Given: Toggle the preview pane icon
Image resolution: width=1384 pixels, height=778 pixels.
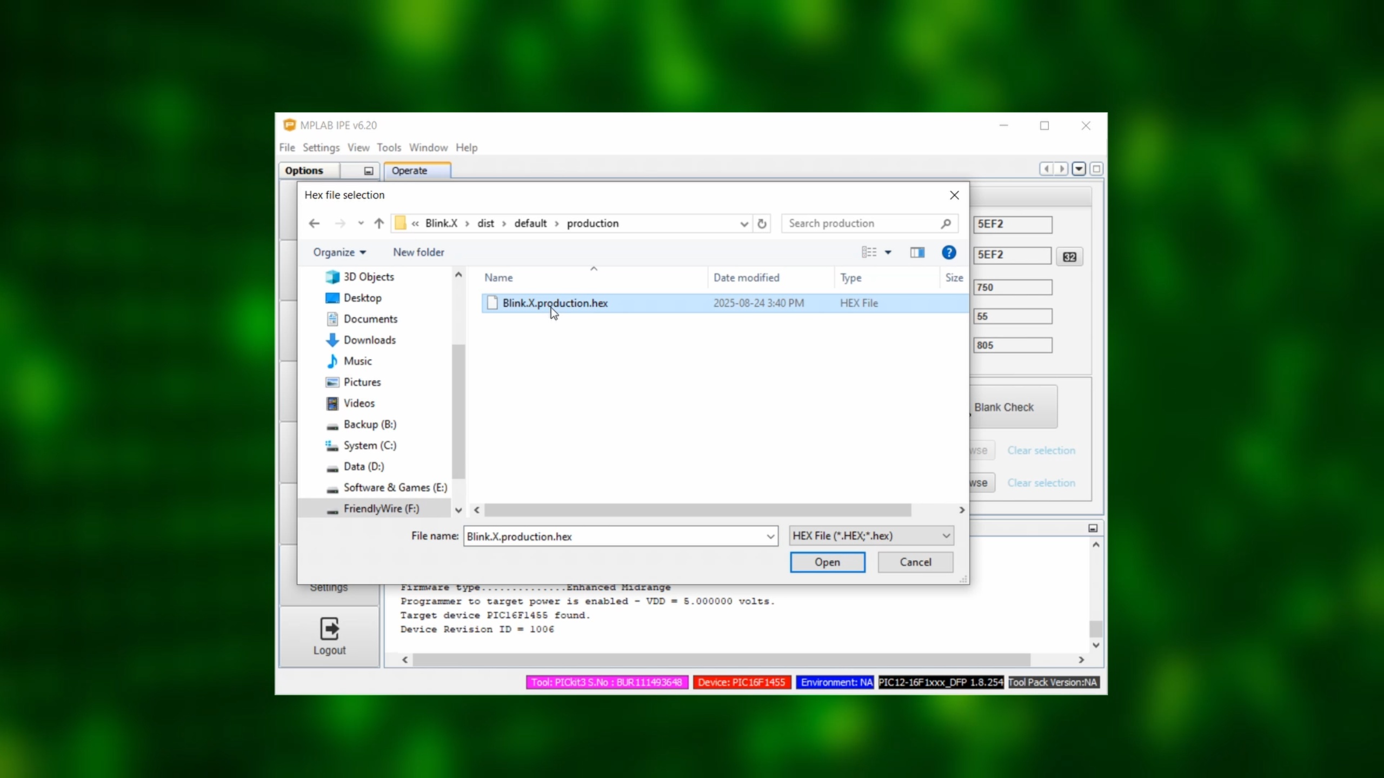Looking at the screenshot, I should pos(917,252).
